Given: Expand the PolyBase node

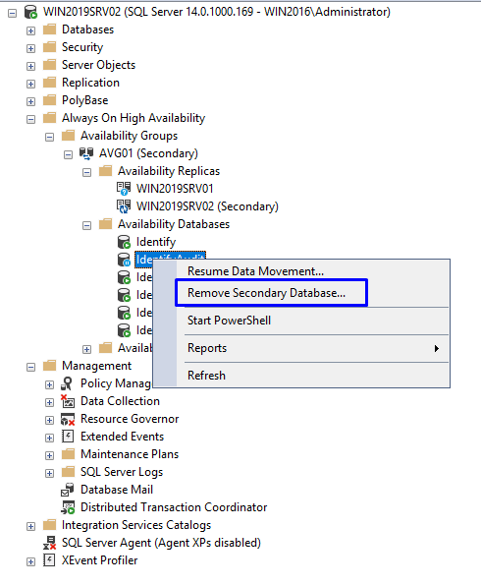Looking at the screenshot, I should 31,101.
